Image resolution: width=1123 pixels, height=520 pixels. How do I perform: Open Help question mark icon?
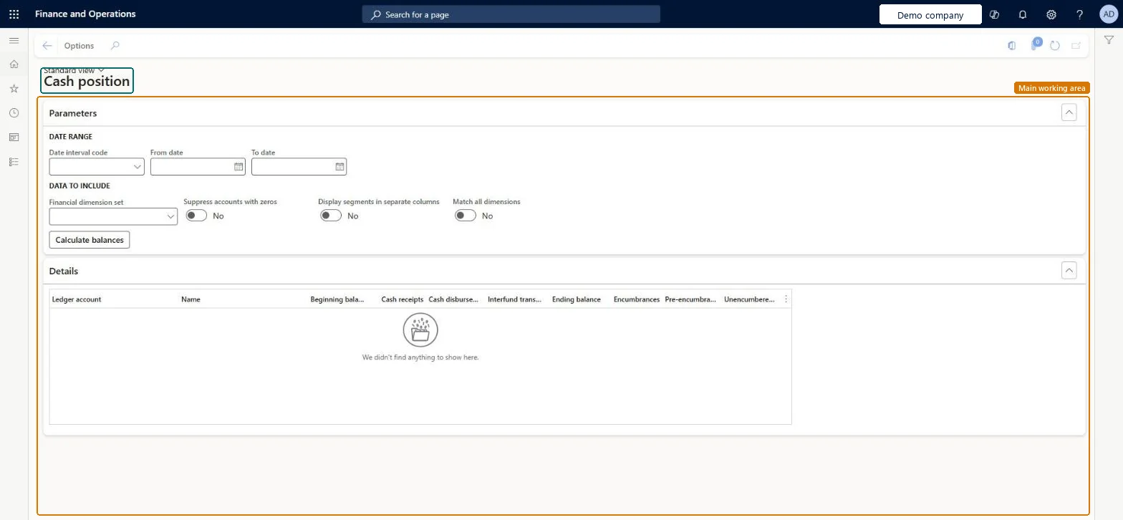tap(1080, 14)
